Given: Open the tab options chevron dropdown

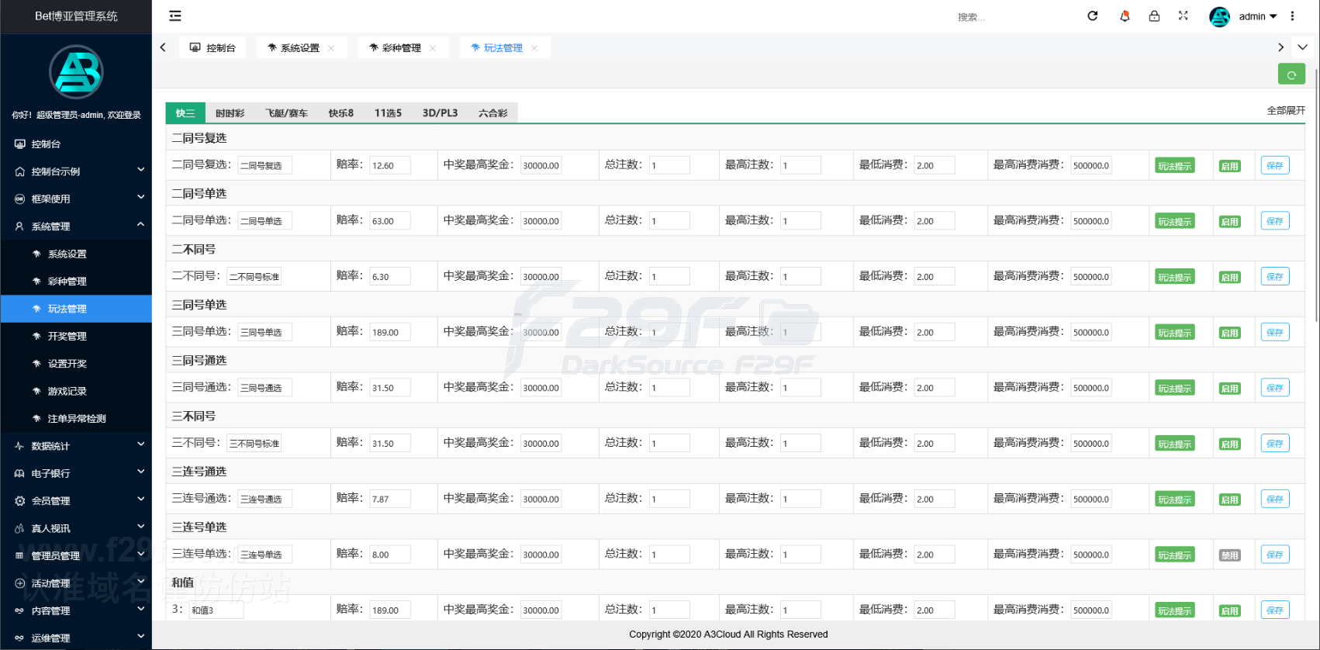Looking at the screenshot, I should coord(1302,47).
